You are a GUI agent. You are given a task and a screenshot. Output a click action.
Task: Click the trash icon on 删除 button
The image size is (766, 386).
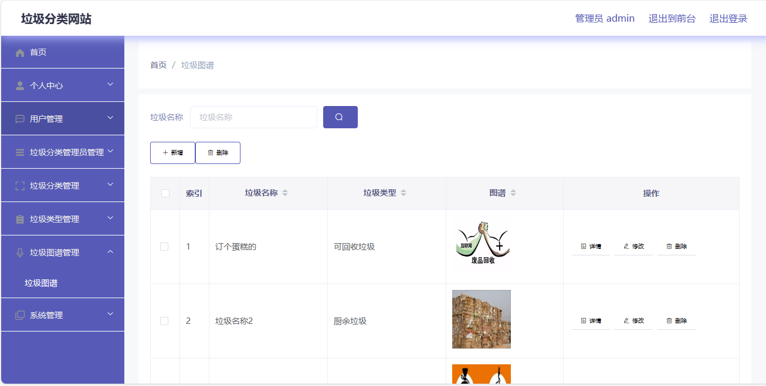(x=211, y=152)
